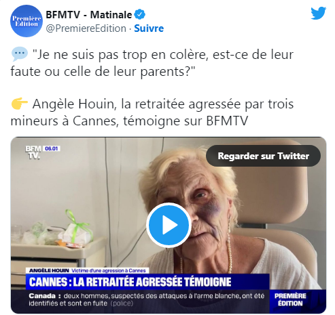Click the tweet text about Angèle Houin
This screenshot has width=335, height=315.
tap(152, 112)
